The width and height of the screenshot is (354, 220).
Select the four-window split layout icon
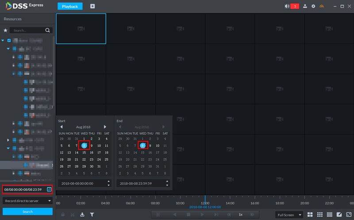coord(310,215)
